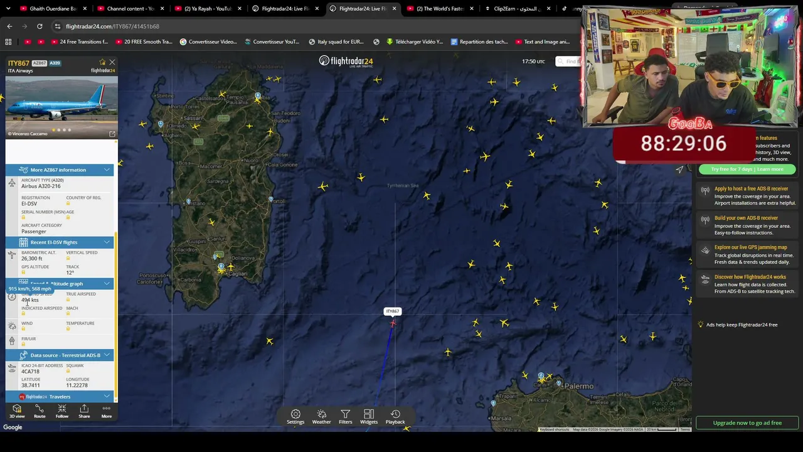Image resolution: width=803 pixels, height=452 pixels.
Task: Reload the current page
Action: click(x=40, y=26)
